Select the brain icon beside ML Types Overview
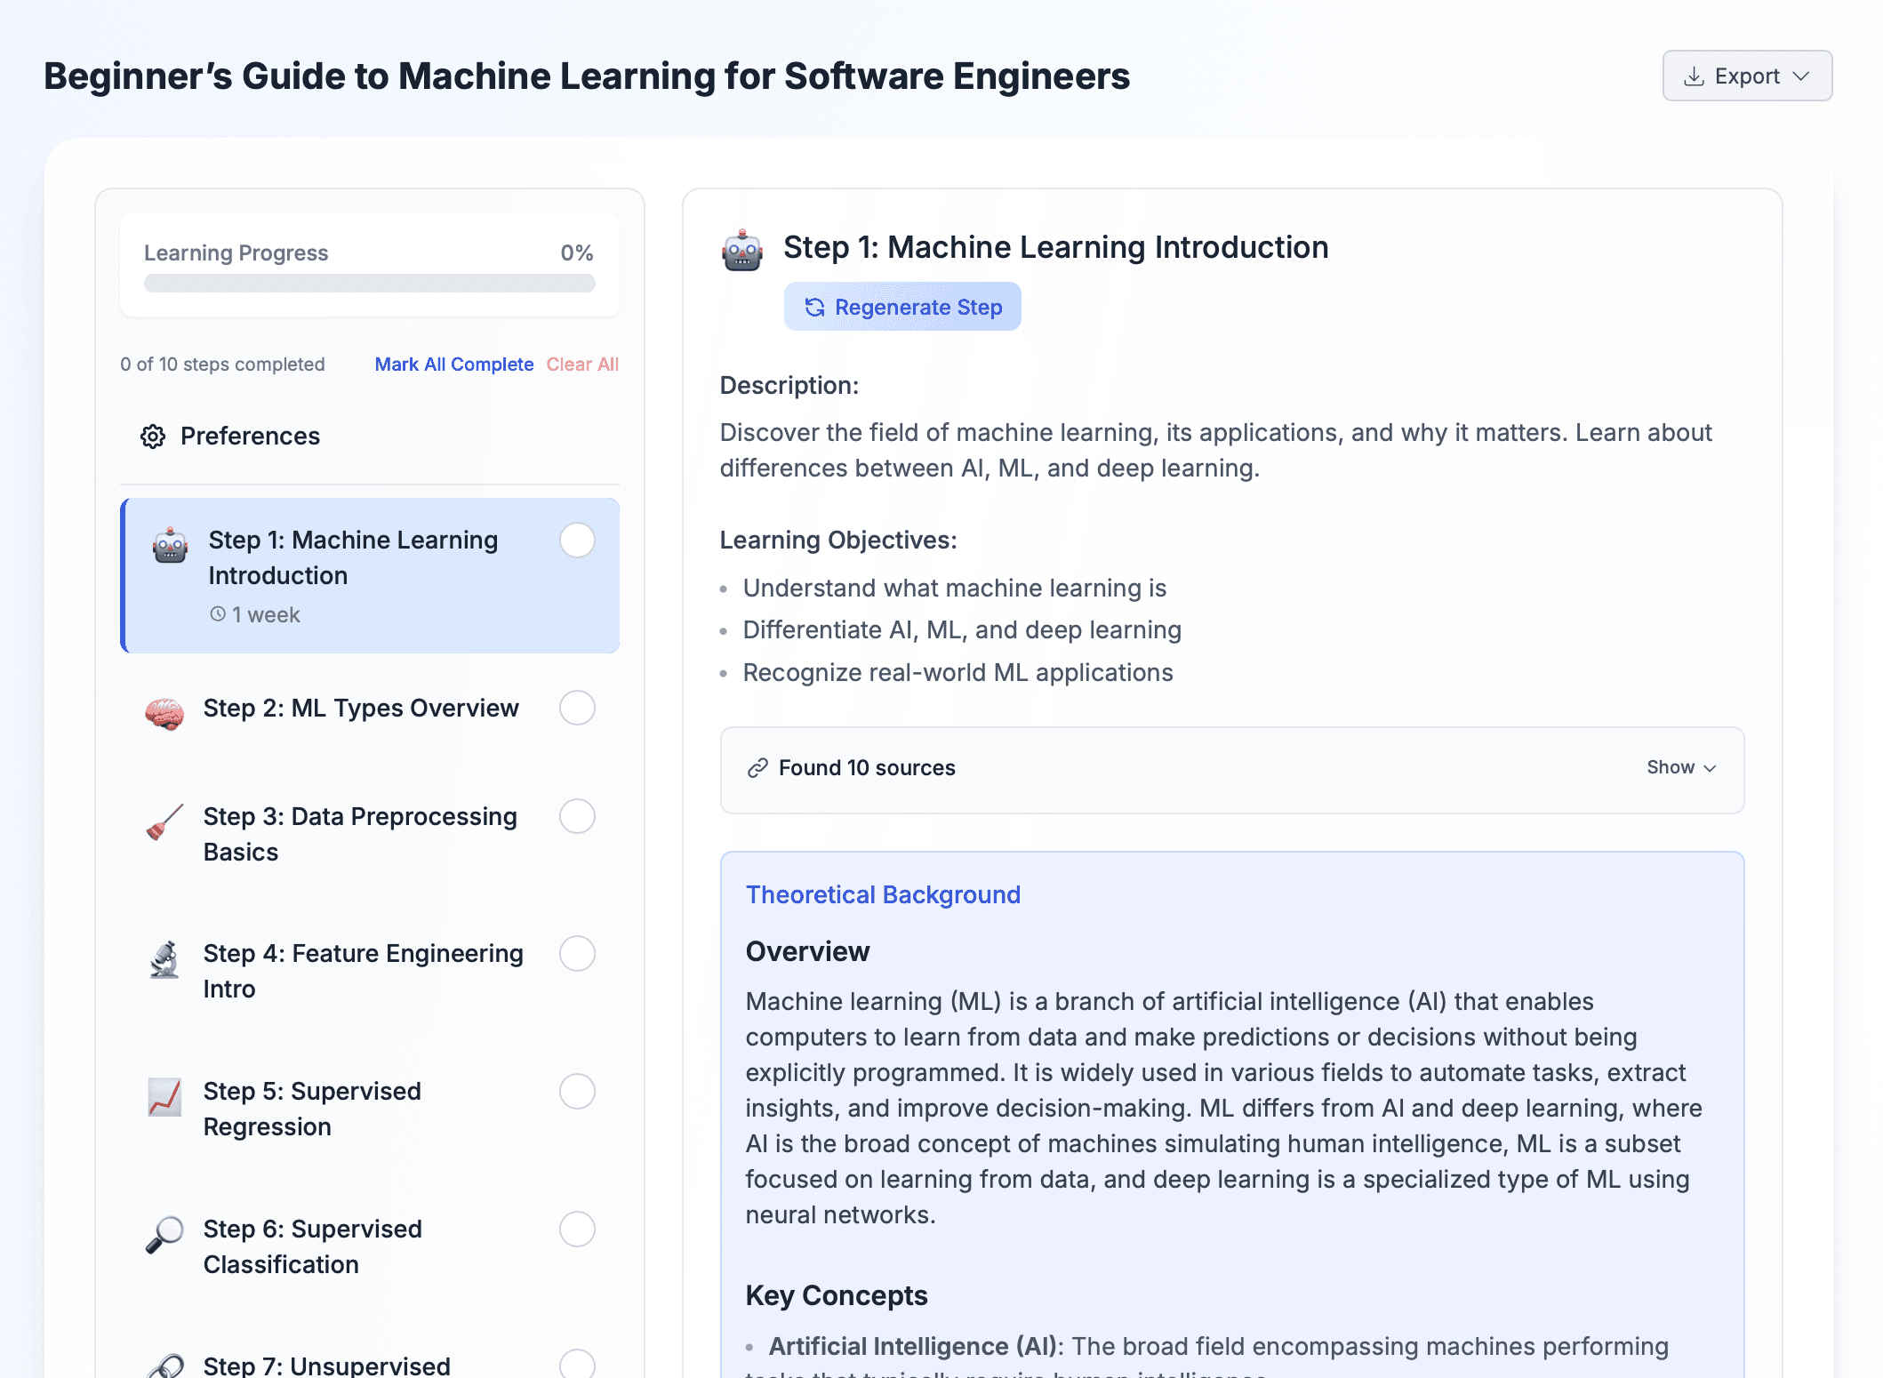 [169, 709]
